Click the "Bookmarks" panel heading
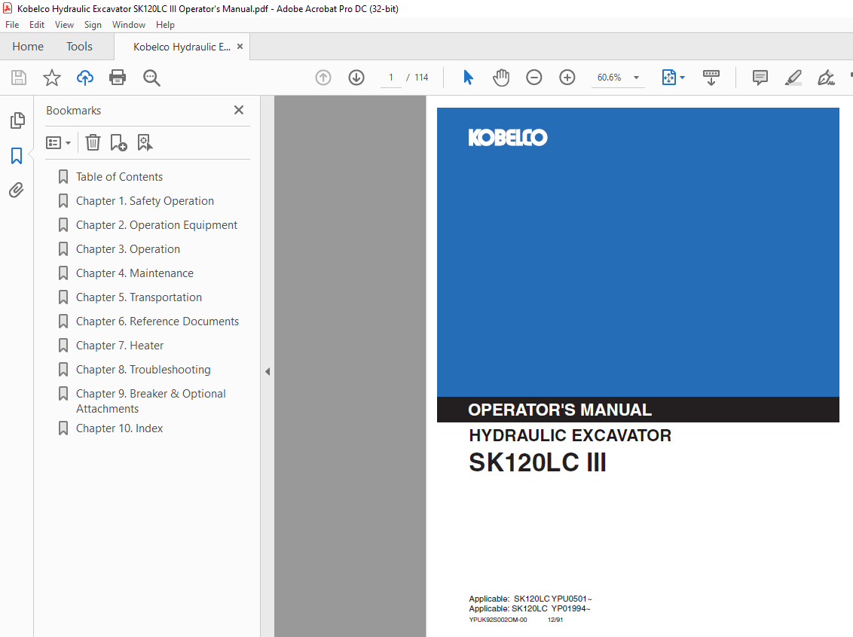Viewport: 853px width, 637px height. [x=73, y=111]
